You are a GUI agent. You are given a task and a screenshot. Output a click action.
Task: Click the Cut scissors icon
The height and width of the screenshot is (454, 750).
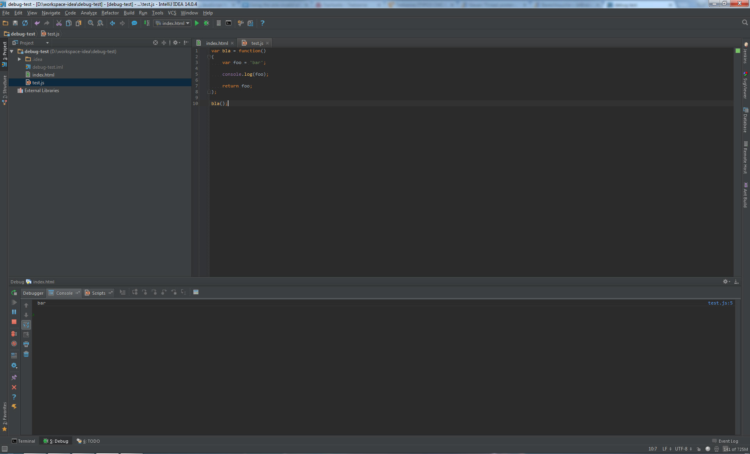59,23
